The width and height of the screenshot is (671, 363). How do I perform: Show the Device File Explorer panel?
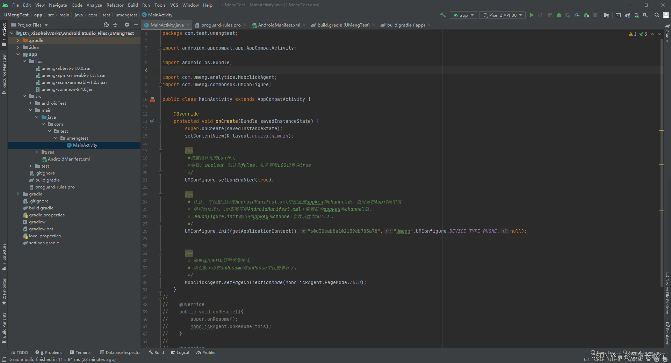(x=667, y=291)
